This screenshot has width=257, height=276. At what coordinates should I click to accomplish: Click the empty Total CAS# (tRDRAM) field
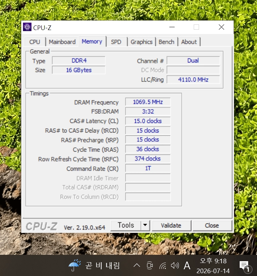coord(148,187)
